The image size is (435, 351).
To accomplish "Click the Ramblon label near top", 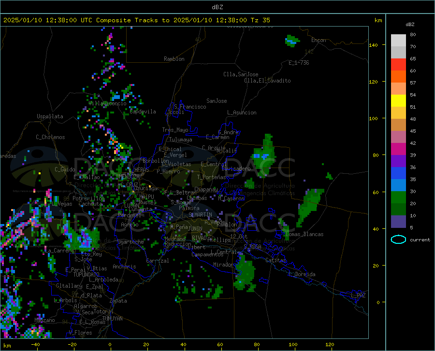I will [x=174, y=59].
